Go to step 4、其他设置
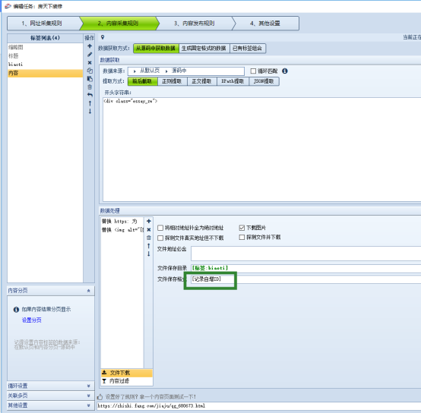The image size is (421, 413). (x=265, y=24)
